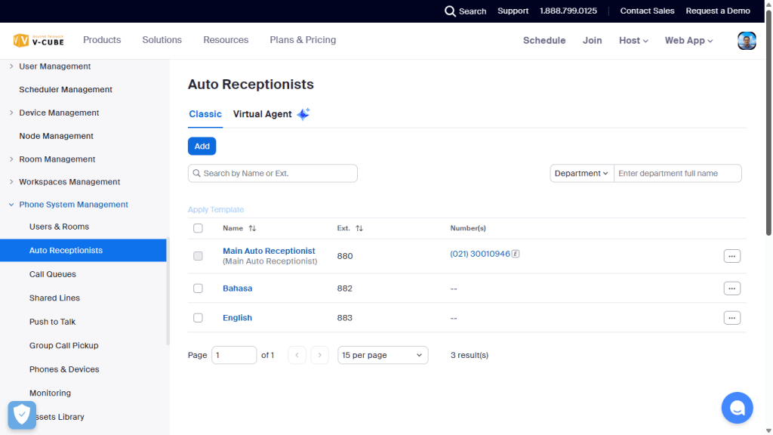Tick the English row checkbox
The image size is (773, 435).
click(x=198, y=318)
